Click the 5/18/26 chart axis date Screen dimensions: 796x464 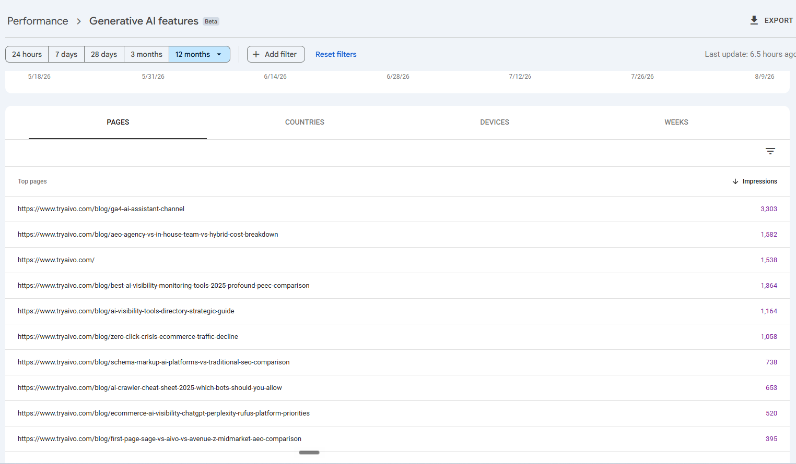point(39,77)
